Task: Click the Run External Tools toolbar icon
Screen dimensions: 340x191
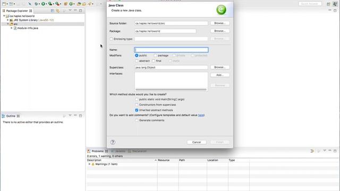Action: point(57,4)
